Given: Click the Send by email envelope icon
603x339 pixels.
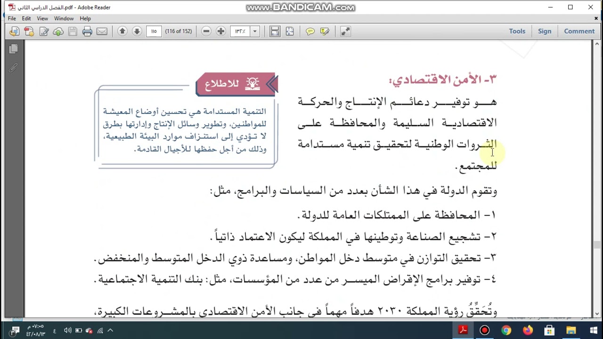Looking at the screenshot, I should coord(102,32).
